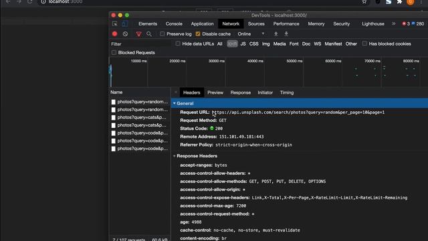Switch to the Console panel
This screenshot has height=241, width=428.
pyautogui.click(x=174, y=24)
